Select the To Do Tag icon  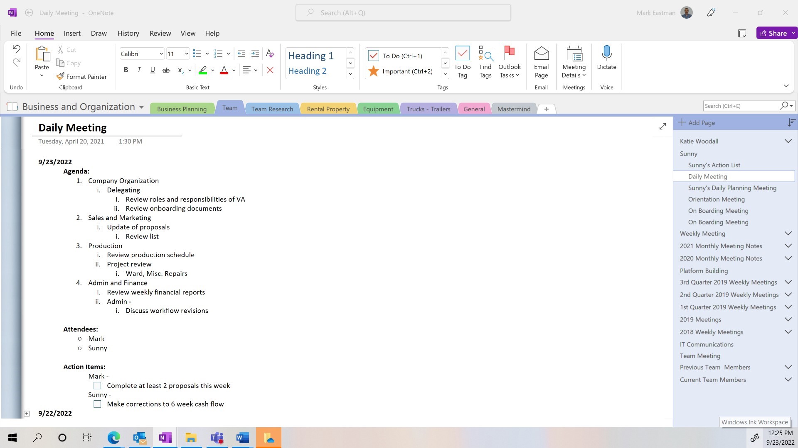462,62
